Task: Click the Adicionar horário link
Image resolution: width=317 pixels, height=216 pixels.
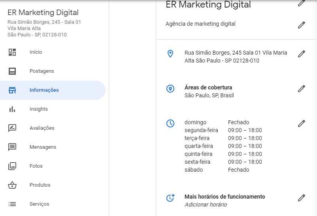Action: coord(206,205)
